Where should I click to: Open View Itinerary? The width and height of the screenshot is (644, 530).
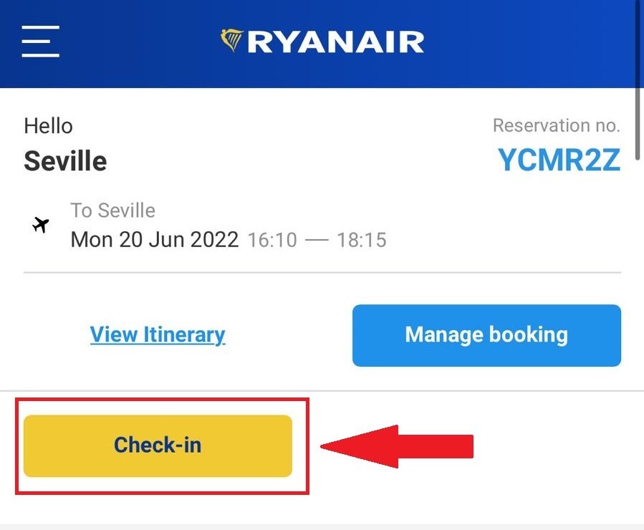point(158,334)
